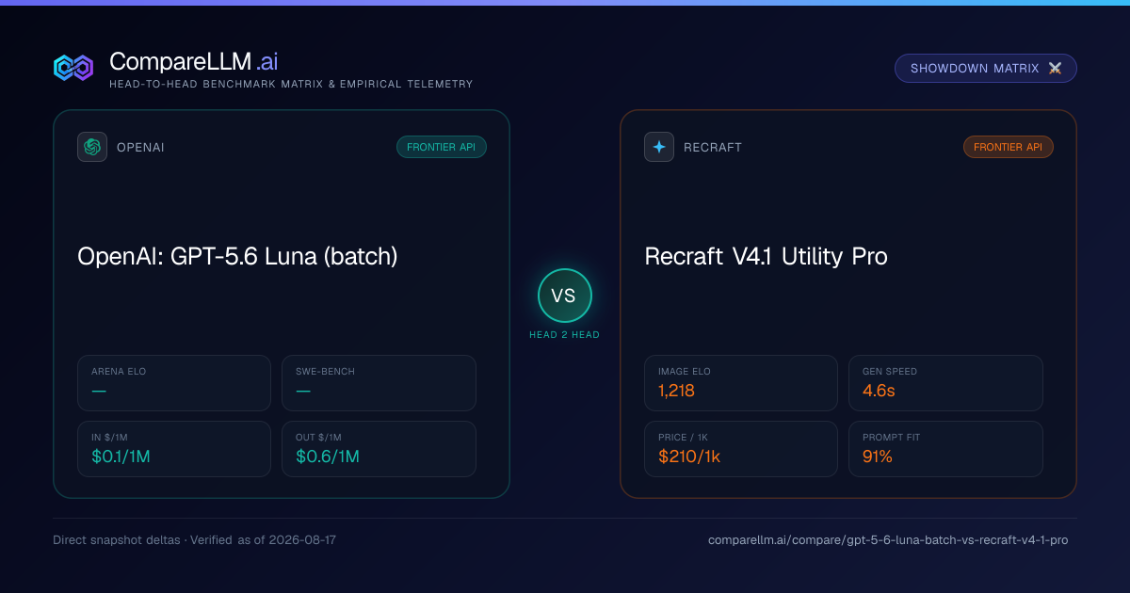The height and width of the screenshot is (593, 1130).
Task: Click the OpenAI logo icon
Action: (92, 147)
